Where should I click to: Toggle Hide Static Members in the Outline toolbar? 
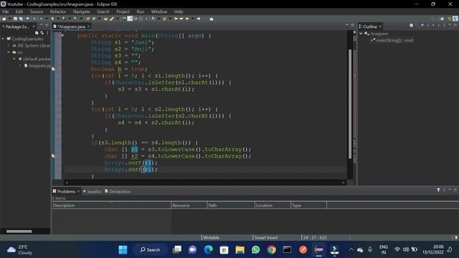427,26
